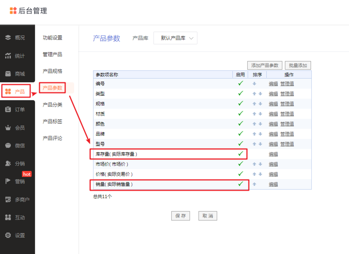Click the 会员 crown icon
Screen dimensions: 349x254
8,128
